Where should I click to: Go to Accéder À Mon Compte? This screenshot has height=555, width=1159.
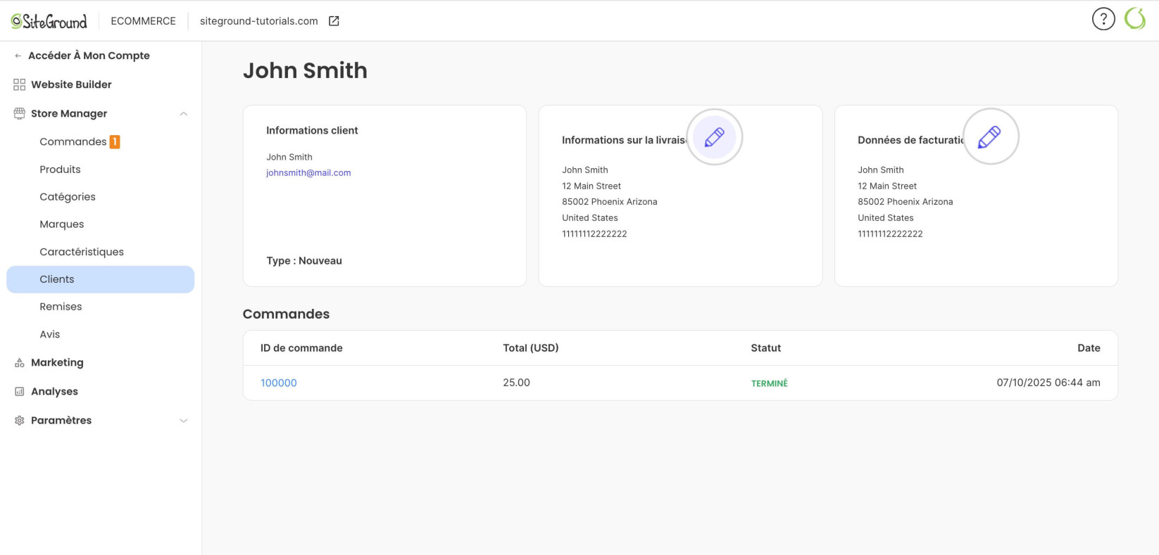pyautogui.click(x=89, y=56)
